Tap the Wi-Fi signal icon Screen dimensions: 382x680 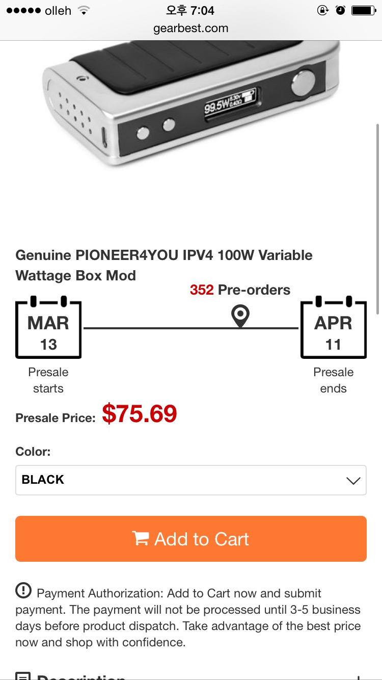(x=84, y=10)
